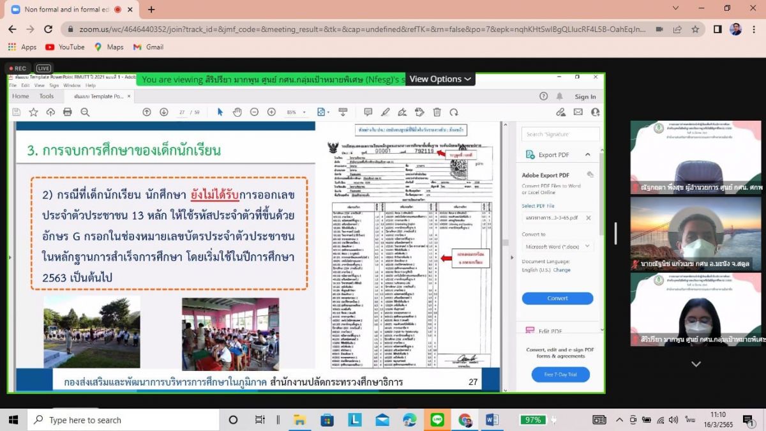Reload the page in Chrome
The width and height of the screenshot is (766, 431).
tap(48, 29)
